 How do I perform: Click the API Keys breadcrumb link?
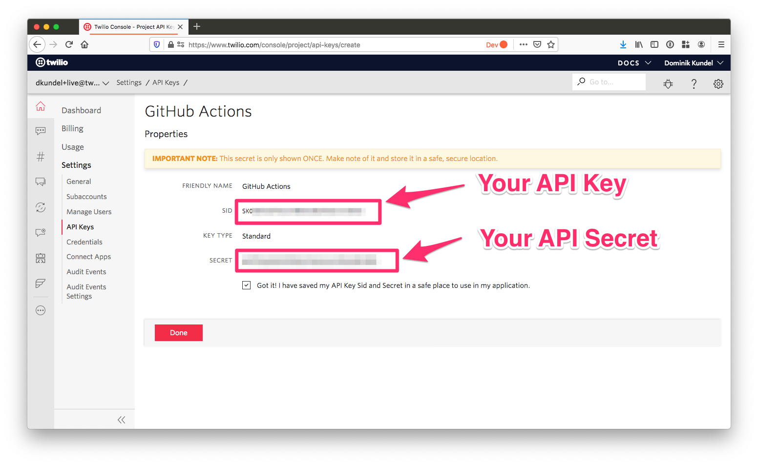coord(166,83)
